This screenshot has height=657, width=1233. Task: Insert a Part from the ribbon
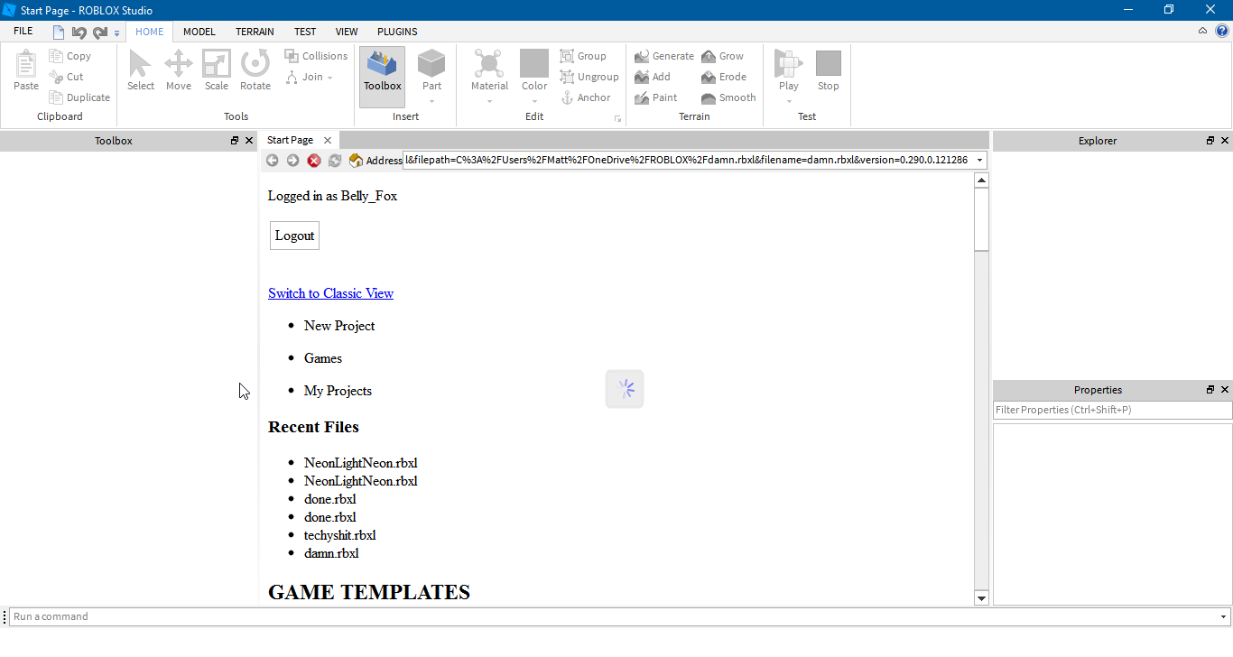(x=431, y=72)
